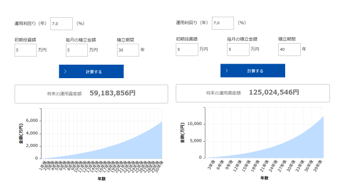Image resolution: width=345 pixels, height=194 pixels.
Task: Click the right 初期投資額 input field
Action: pos(187,49)
